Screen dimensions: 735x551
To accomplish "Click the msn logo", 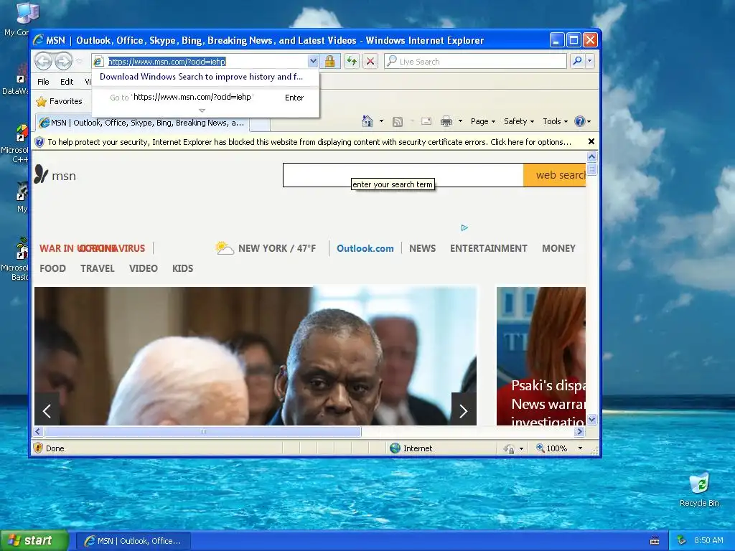I will [x=55, y=175].
